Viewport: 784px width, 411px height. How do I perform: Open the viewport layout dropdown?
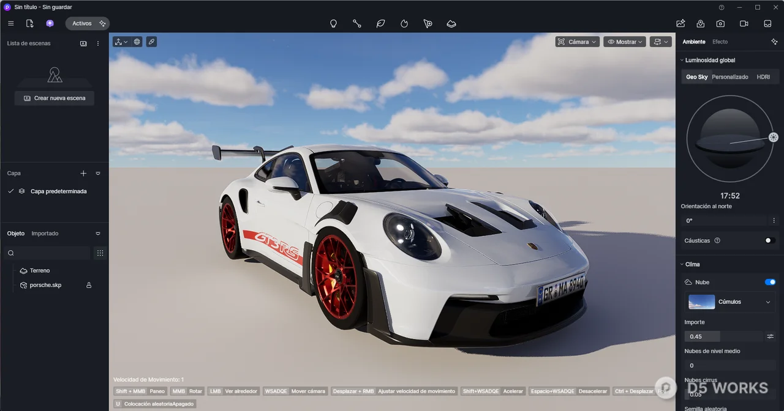(x=661, y=42)
